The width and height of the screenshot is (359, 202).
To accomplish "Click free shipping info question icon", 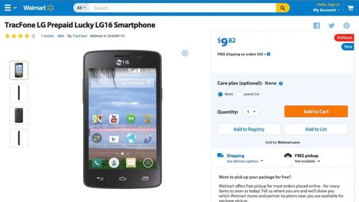I will [269, 54].
